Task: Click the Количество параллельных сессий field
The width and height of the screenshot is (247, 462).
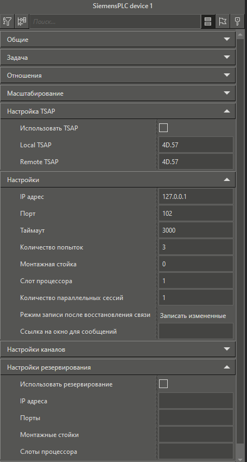Action: [196, 298]
